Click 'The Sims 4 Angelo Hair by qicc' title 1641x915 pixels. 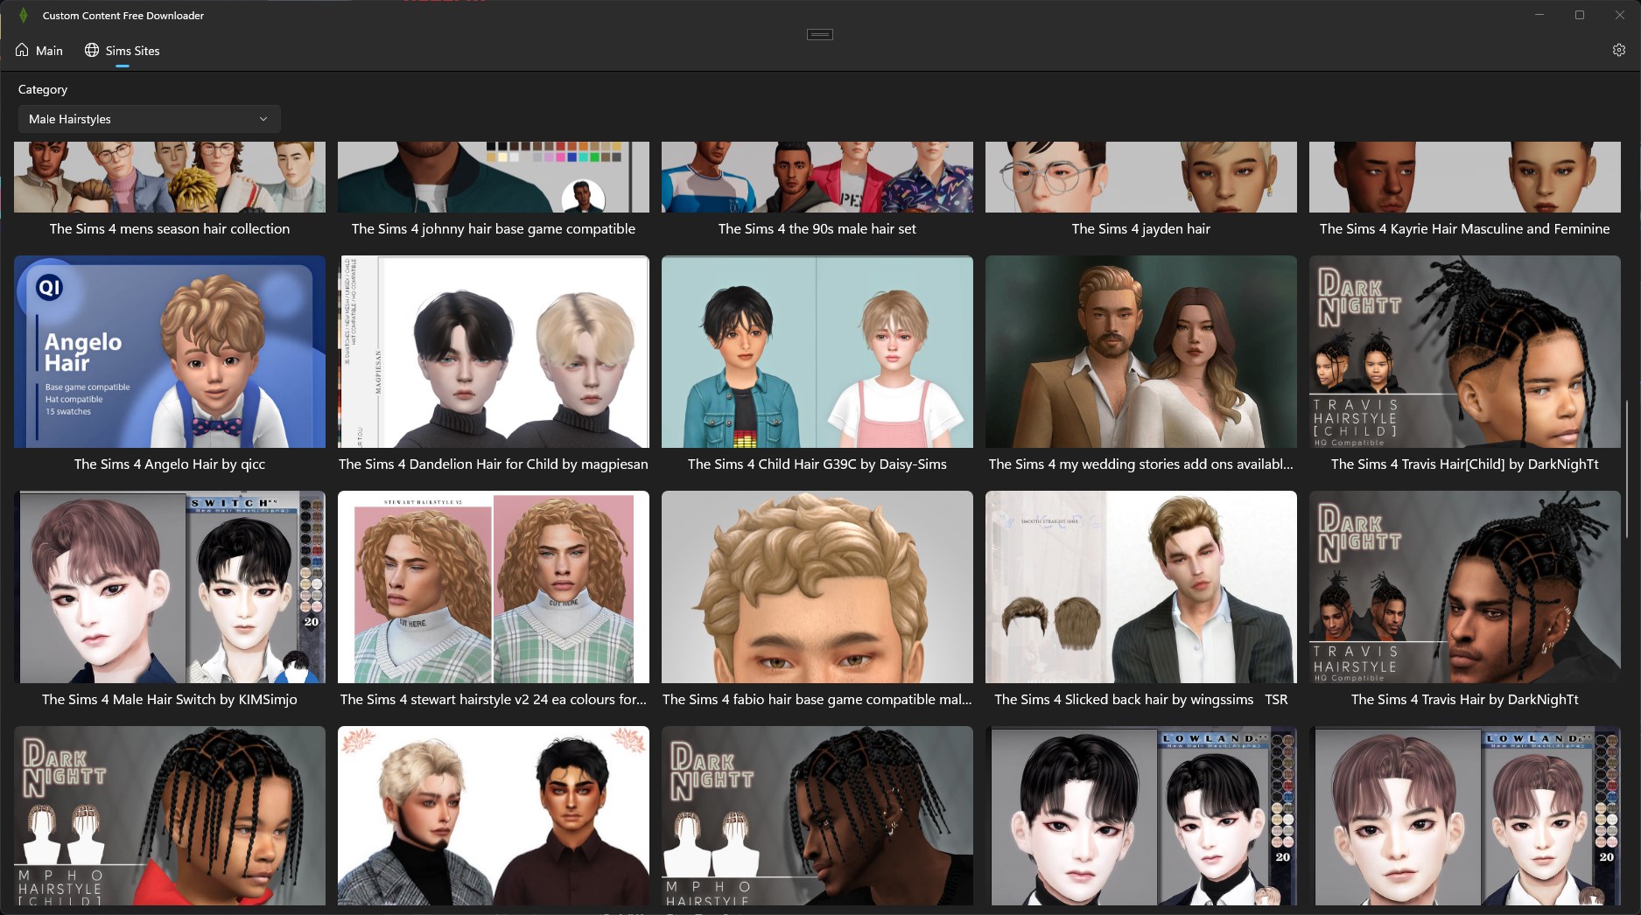(x=170, y=464)
